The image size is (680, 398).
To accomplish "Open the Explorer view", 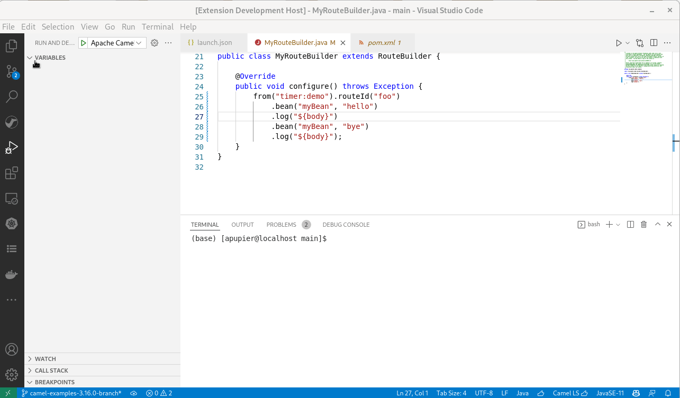I will click(x=12, y=46).
